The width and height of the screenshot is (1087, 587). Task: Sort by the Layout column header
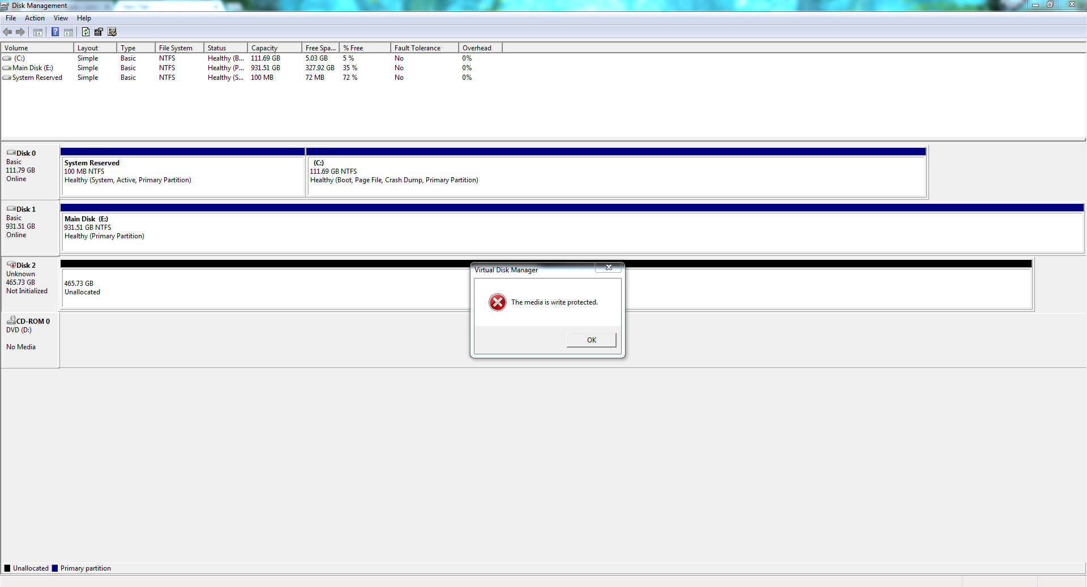click(x=95, y=48)
